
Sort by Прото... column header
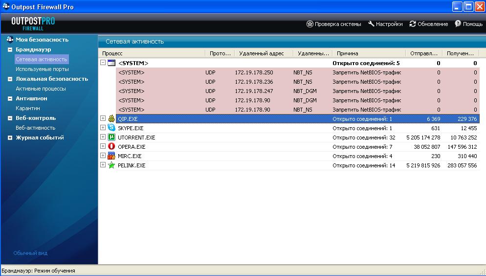(x=220, y=53)
